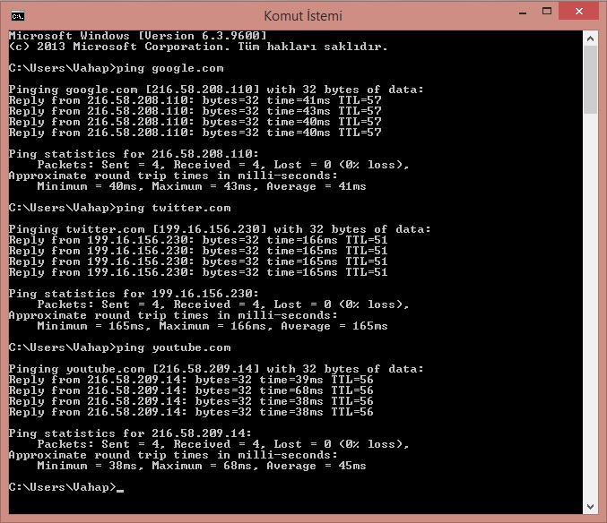Click 'Pinging youtube.com [216.58.209.14]' line
The width and height of the screenshot is (607, 523).
pyautogui.click(x=216, y=369)
